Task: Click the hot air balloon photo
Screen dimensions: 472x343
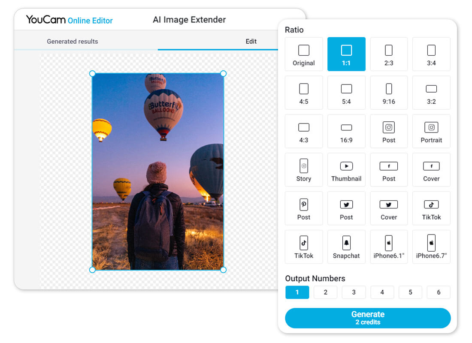Action: coord(158,171)
